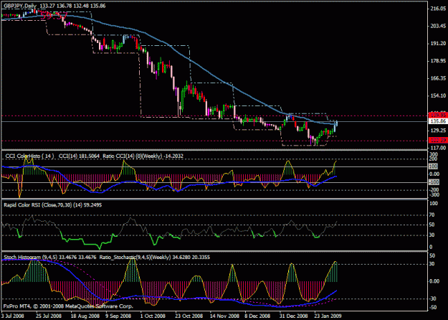The image size is (448, 320).
Task: Click the 23 Jan 2009 date marker
Action: [328, 316]
